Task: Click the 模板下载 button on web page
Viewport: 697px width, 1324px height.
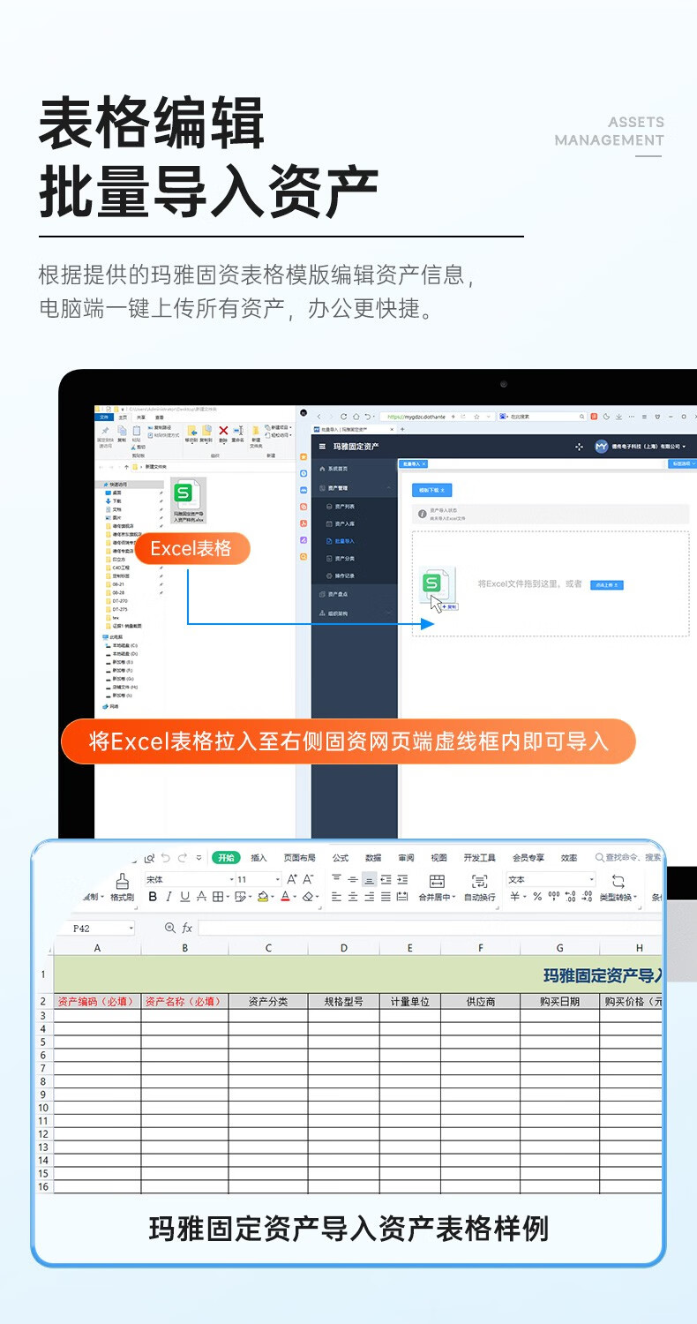Action: click(431, 489)
